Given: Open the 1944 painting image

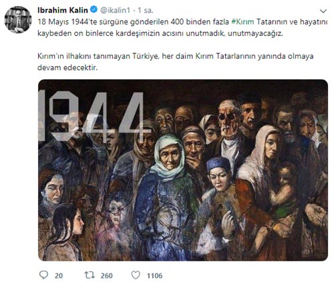Looking at the screenshot, I should click(183, 170).
